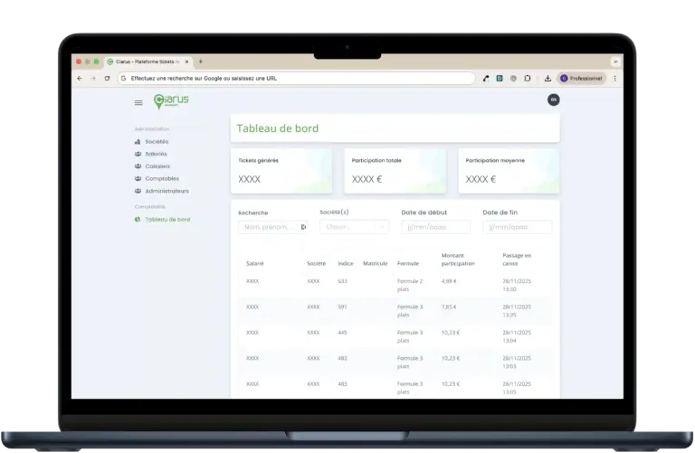This screenshot has width=695, height=453.
Task: Click the Ciarus logo
Action: click(171, 101)
